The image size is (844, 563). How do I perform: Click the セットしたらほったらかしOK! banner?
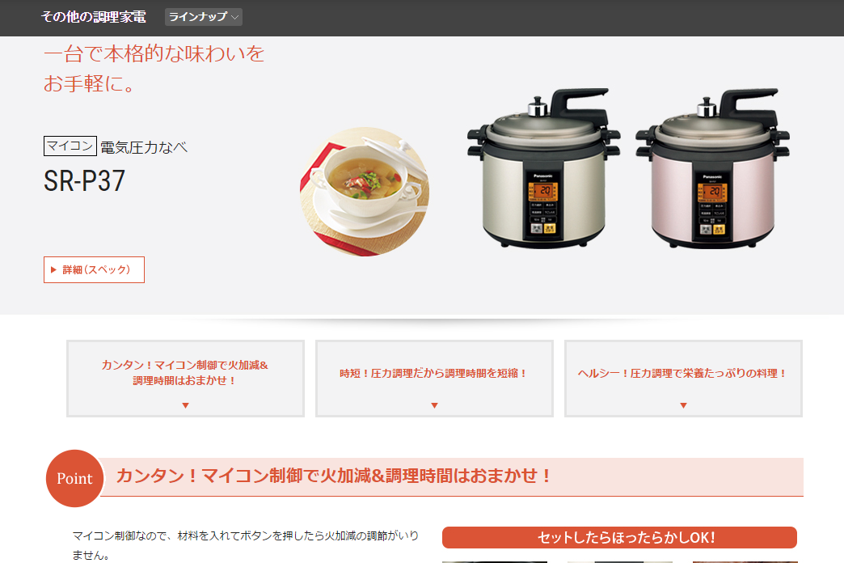[619, 537]
